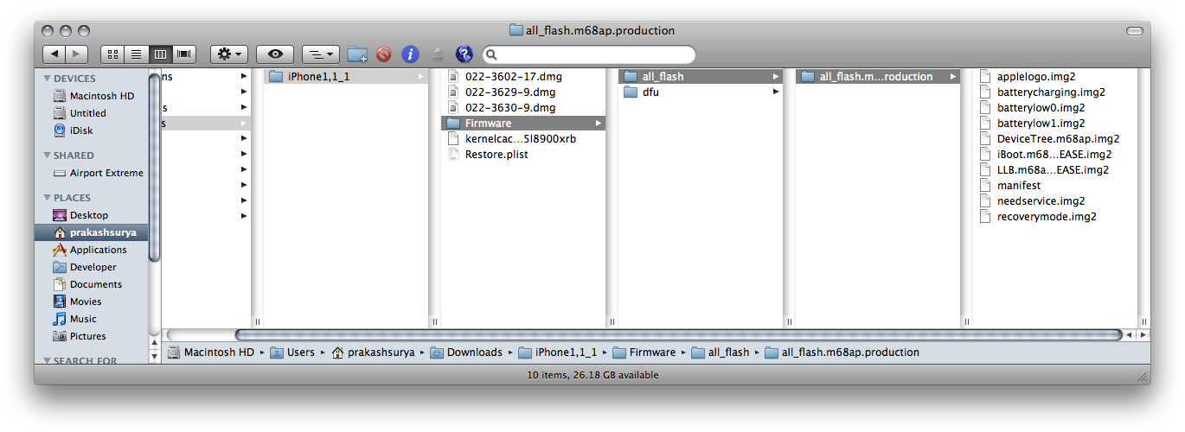Click Macintosh HD in the path bar
This screenshot has height=432, width=1185.
pos(211,353)
